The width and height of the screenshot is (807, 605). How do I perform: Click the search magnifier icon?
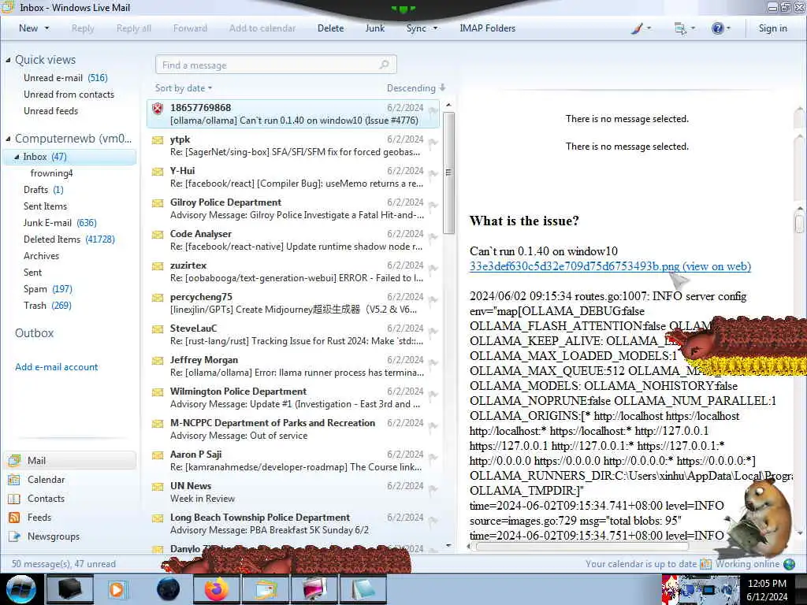pyautogui.click(x=384, y=65)
